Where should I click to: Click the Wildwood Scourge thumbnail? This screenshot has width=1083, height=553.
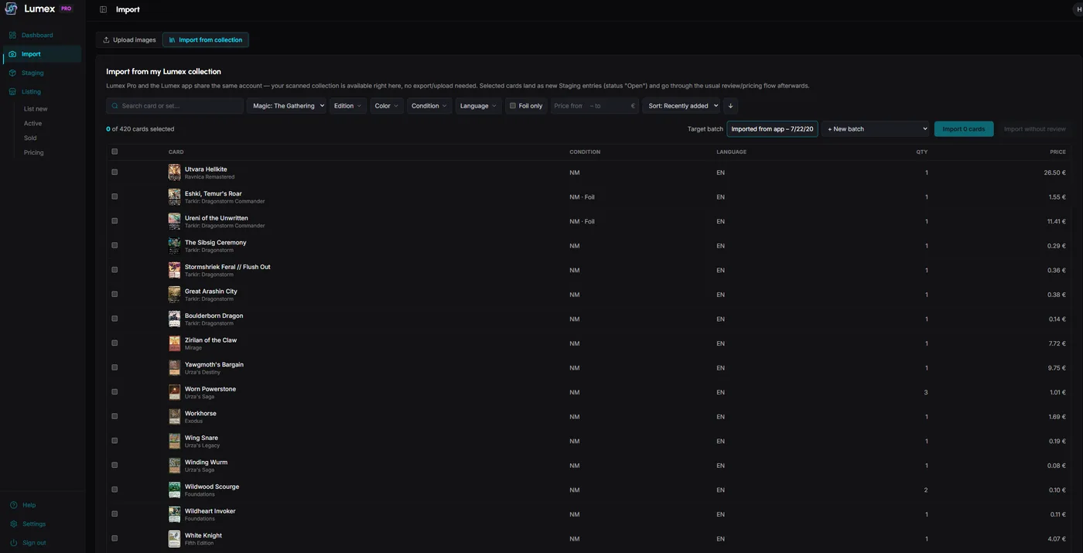click(175, 490)
